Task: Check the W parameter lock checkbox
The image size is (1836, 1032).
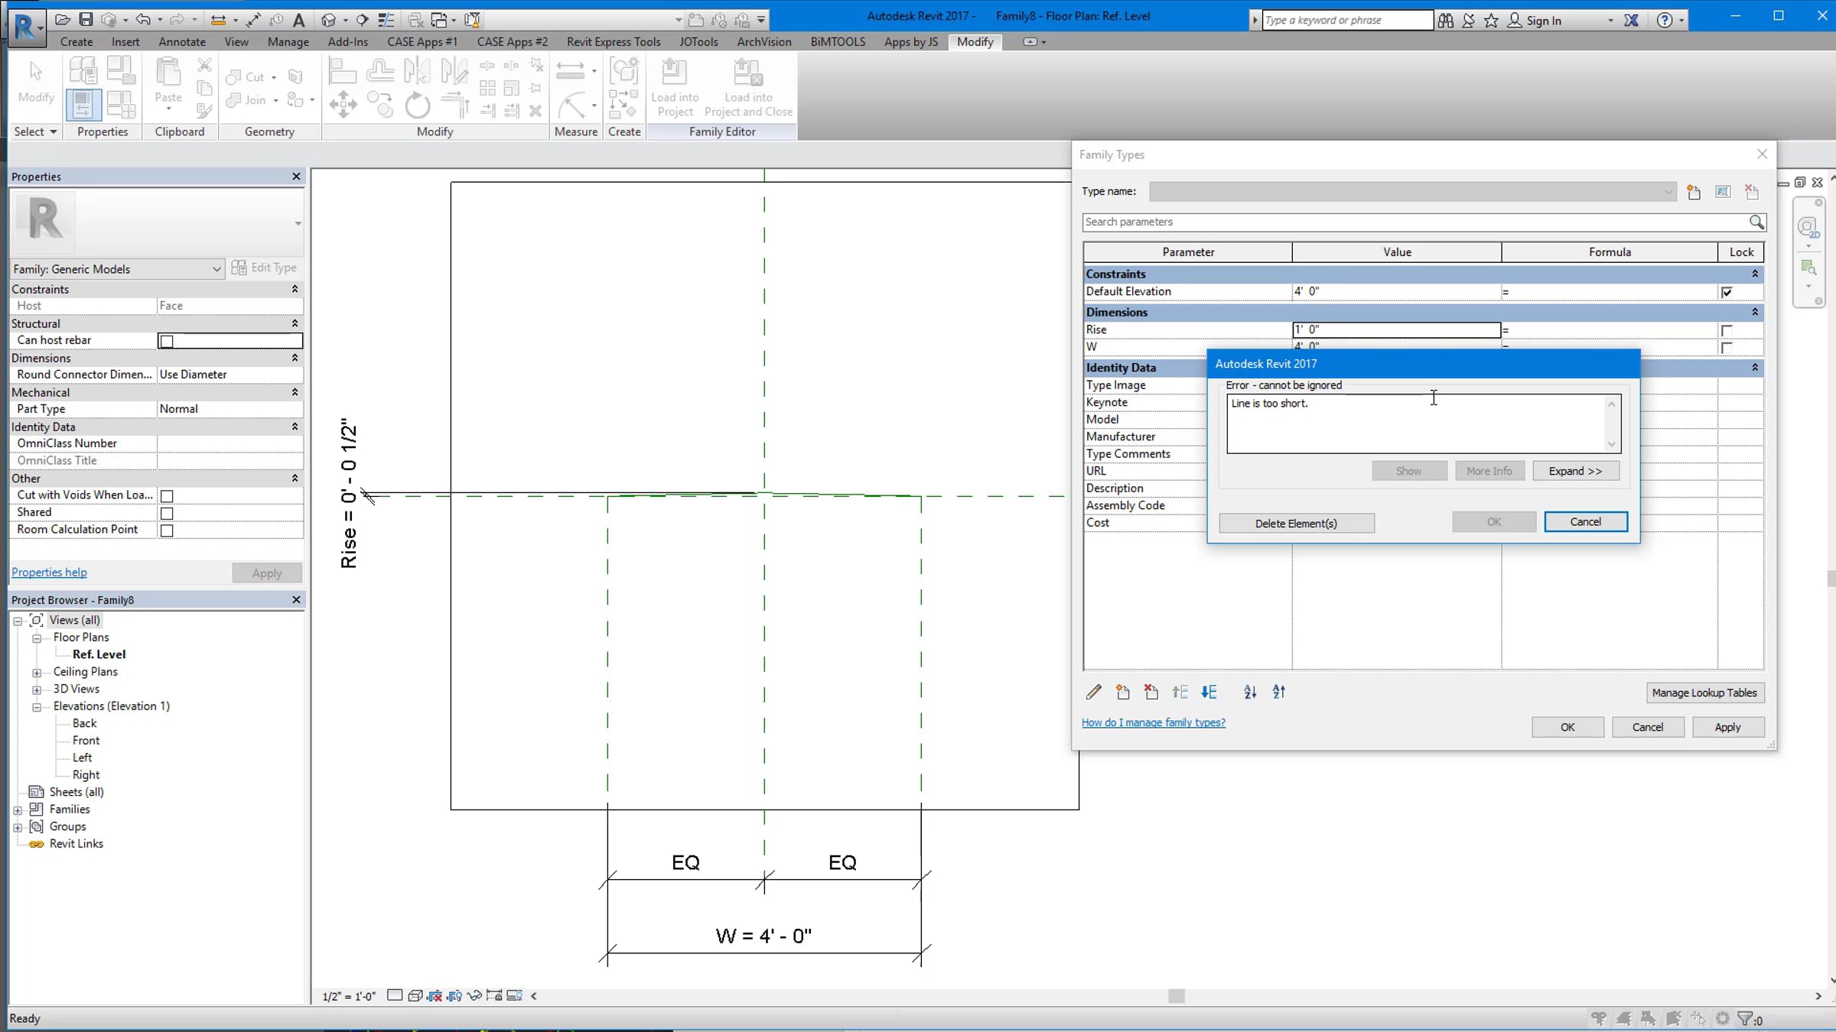Action: [1727, 348]
